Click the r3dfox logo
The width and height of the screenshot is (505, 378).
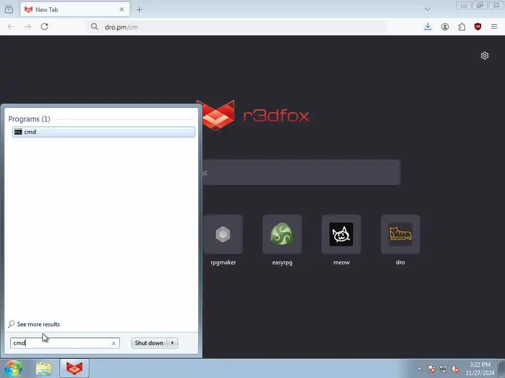[252, 115]
